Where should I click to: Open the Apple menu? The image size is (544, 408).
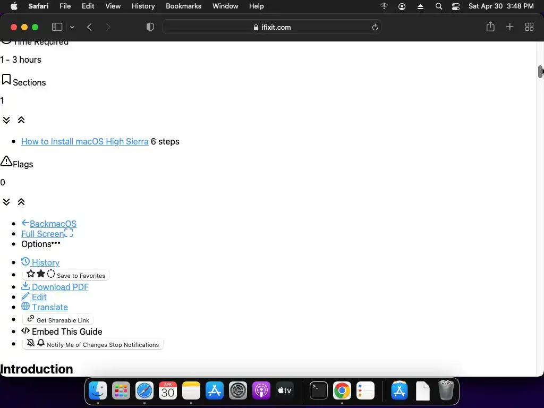(14, 6)
